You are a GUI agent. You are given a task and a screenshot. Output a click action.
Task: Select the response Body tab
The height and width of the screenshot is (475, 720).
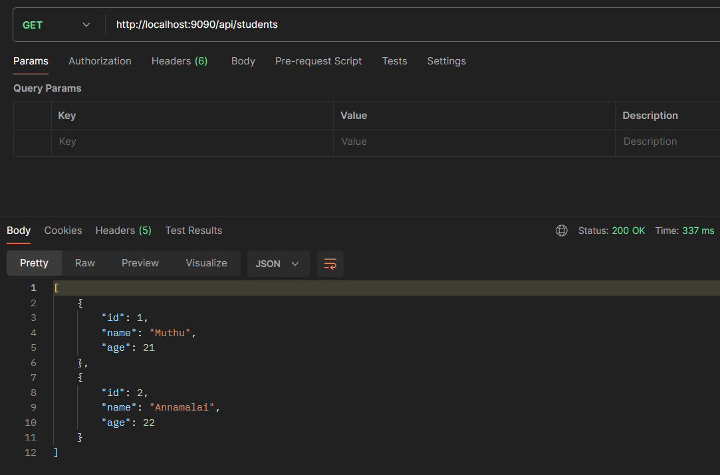(19, 231)
